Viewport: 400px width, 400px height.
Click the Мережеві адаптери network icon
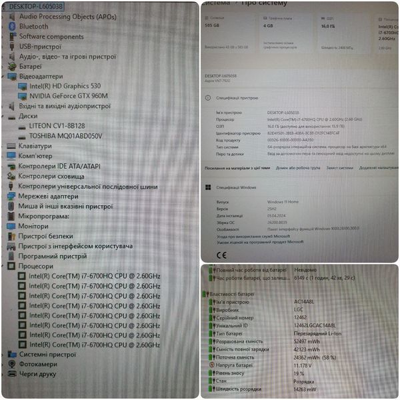click(11, 196)
